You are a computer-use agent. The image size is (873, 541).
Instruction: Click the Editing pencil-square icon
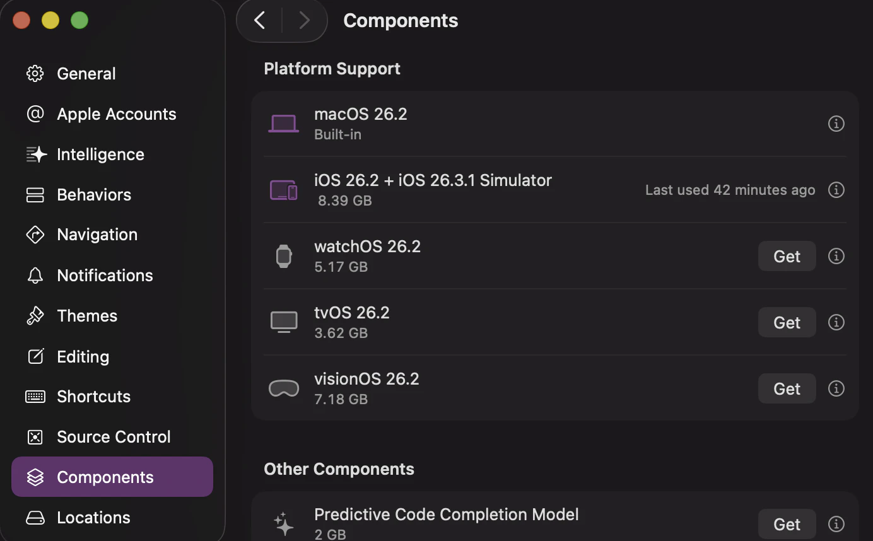pos(36,356)
